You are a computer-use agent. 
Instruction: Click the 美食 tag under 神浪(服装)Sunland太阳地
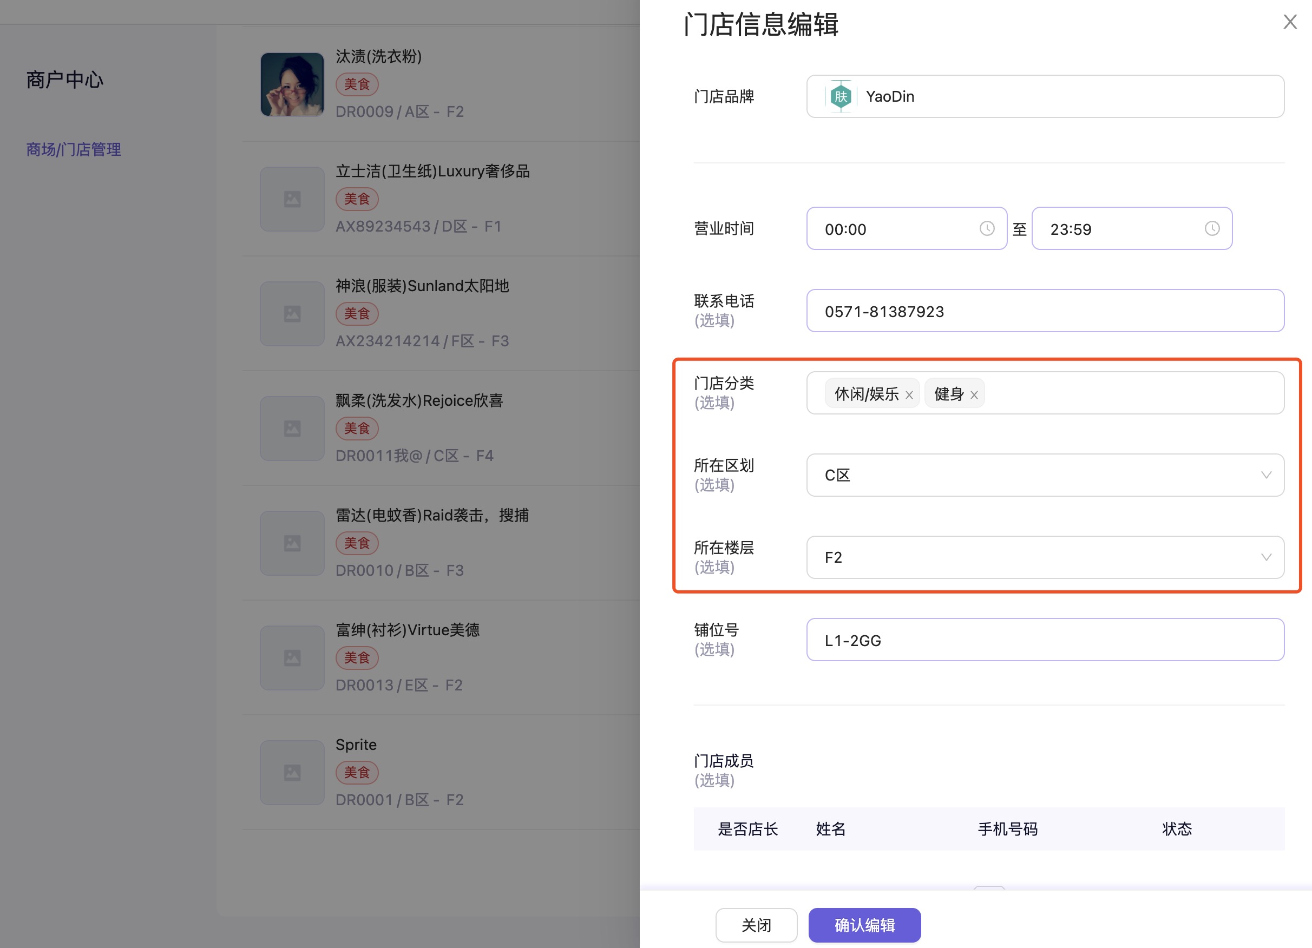pos(357,313)
